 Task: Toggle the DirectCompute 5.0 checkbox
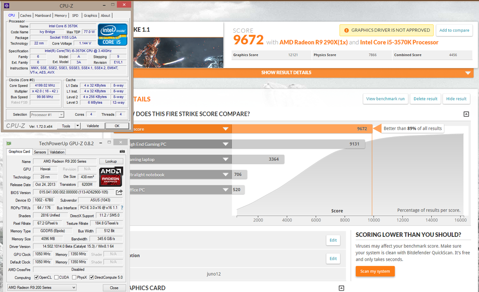91,278
